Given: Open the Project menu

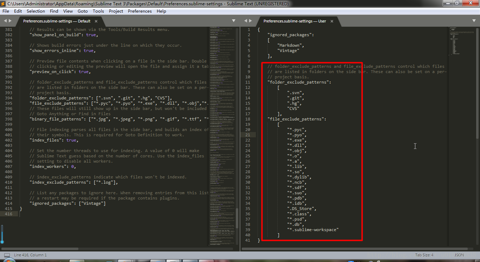Looking at the screenshot, I should coord(116,11).
